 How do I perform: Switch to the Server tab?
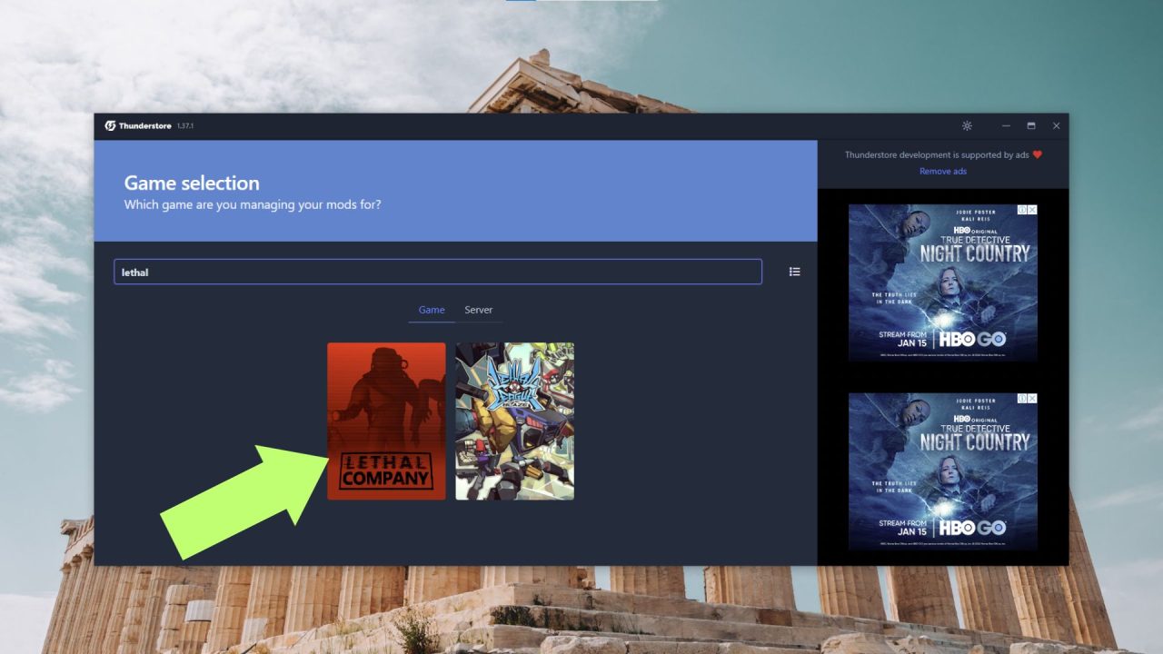click(x=479, y=310)
